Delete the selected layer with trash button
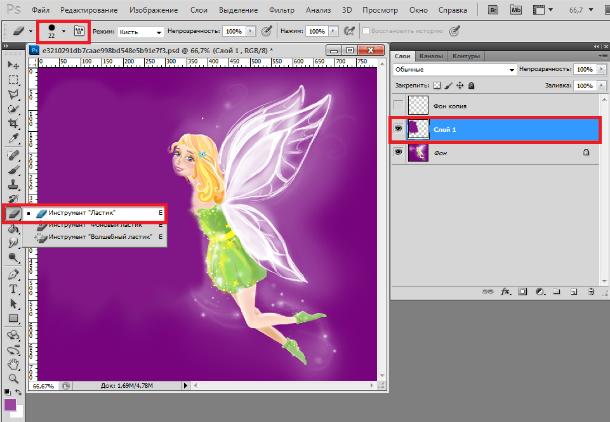Viewport: 610px width, 422px height. pos(591,291)
